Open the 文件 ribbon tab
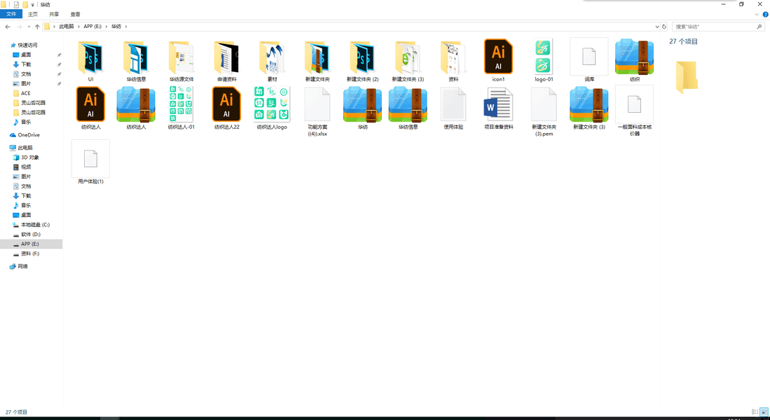Screen dimensions: 770x420 click(x=11, y=14)
